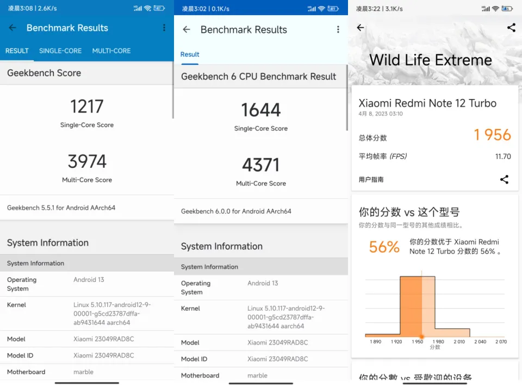522x387 pixels.
Task: Tap back arrow on Geekbench 5.5.1 results screen
Action: pyautogui.click(x=13, y=28)
